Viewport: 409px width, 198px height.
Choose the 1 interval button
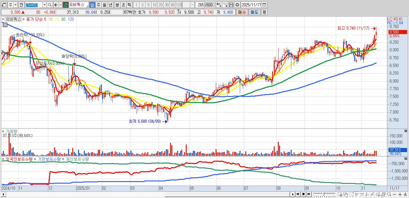point(136,5)
